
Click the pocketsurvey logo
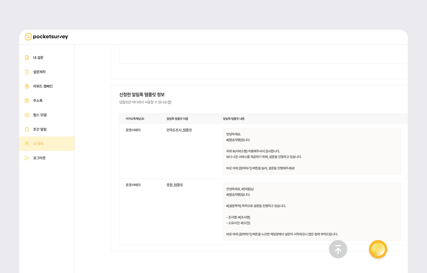(46, 37)
